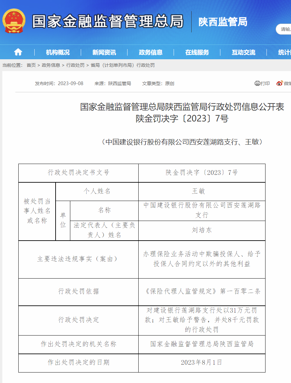Click the home icon in navigation bar
Image resolution: width=291 pixels, height=383 pixels.
(x=18, y=52)
